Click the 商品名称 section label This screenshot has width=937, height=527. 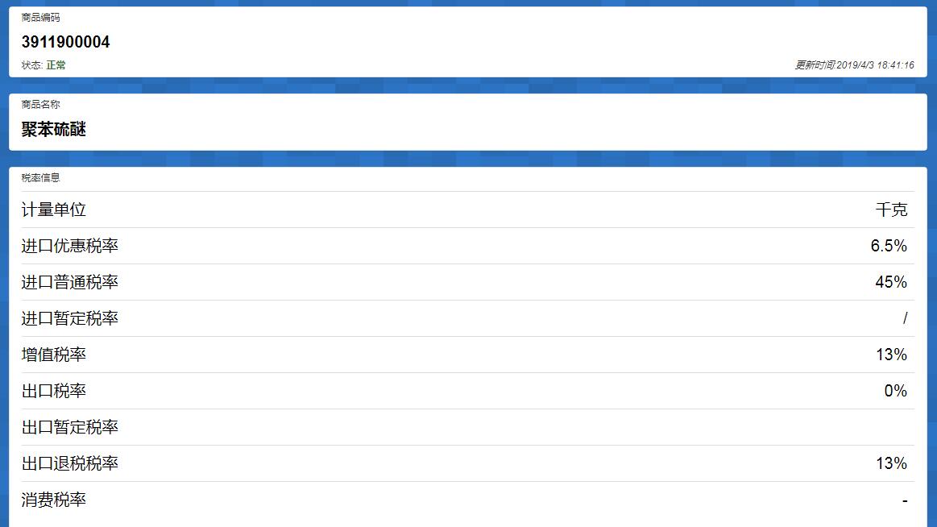click(x=40, y=105)
